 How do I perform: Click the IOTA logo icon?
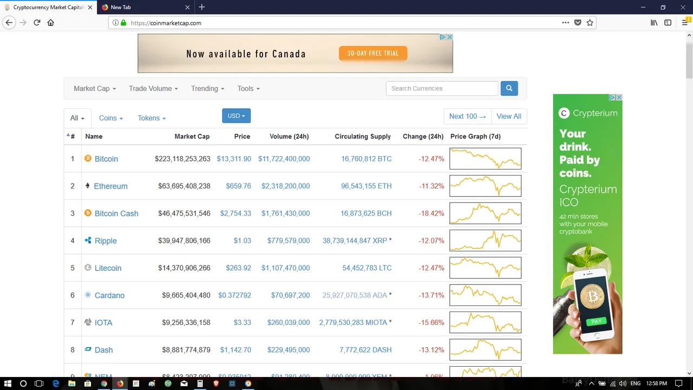88,322
